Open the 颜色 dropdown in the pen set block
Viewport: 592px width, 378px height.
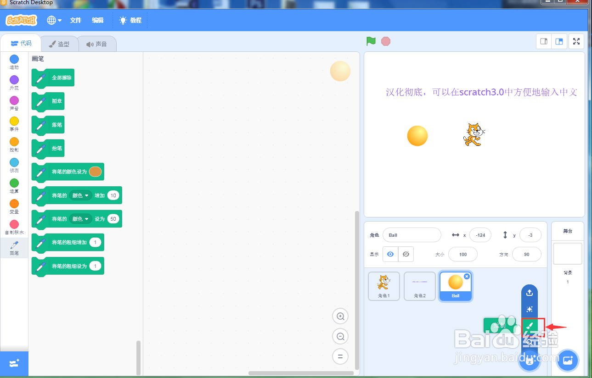80,219
